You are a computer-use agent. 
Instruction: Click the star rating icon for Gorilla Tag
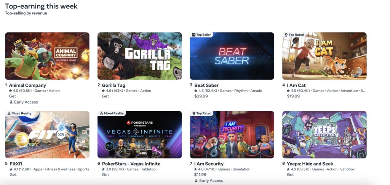point(103,91)
